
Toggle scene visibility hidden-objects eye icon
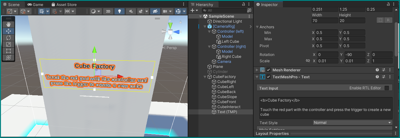click(x=155, y=11)
